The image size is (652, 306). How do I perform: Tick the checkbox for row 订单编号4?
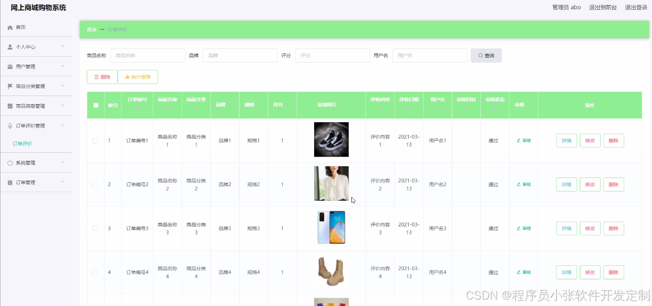(95, 273)
